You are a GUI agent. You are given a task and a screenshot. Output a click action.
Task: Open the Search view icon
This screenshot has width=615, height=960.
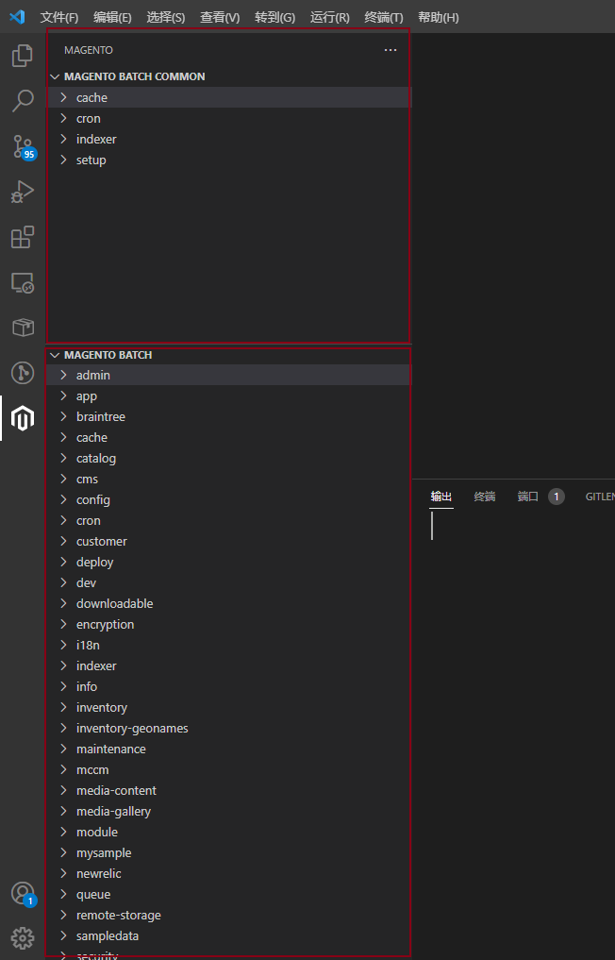coord(23,101)
